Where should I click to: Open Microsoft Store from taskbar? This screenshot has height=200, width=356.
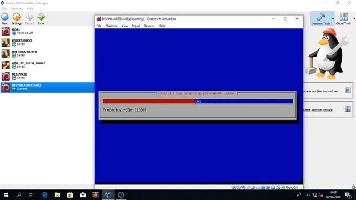(x=70, y=195)
